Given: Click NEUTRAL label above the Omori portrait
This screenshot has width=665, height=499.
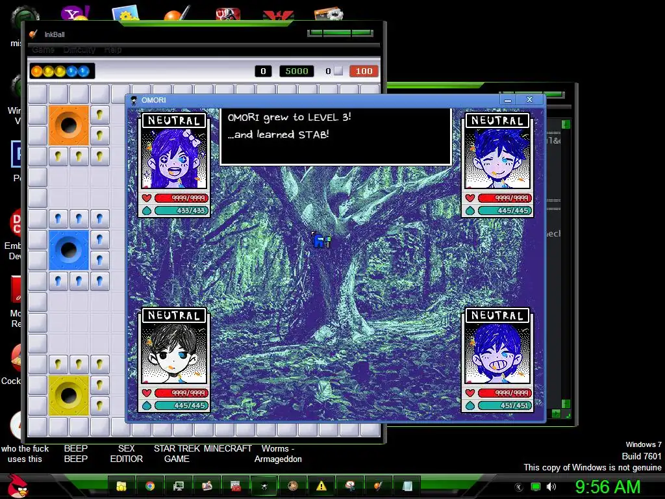Looking at the screenshot, I should (174, 316).
